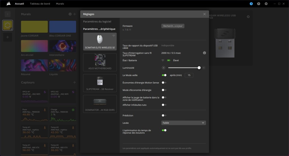Click firmware version v. 7.8.11 text
This screenshot has height=156, width=289.
click(x=127, y=30)
